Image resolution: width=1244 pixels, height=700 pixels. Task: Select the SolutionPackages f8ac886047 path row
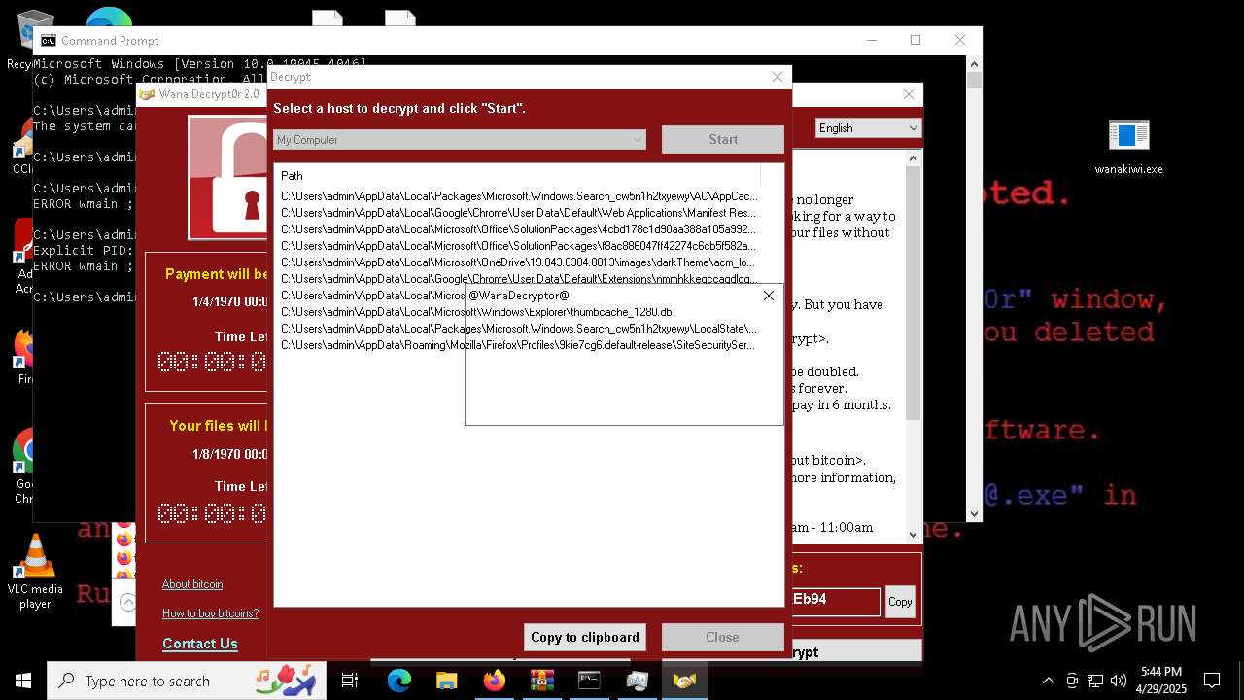519,246
